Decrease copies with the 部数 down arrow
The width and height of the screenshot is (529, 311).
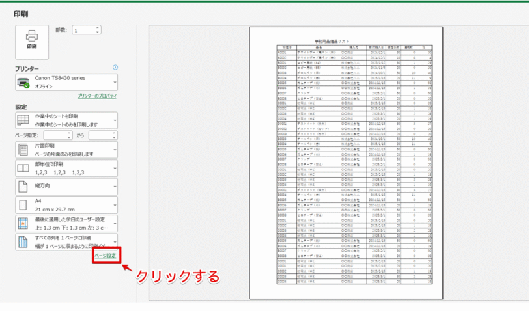click(x=98, y=32)
